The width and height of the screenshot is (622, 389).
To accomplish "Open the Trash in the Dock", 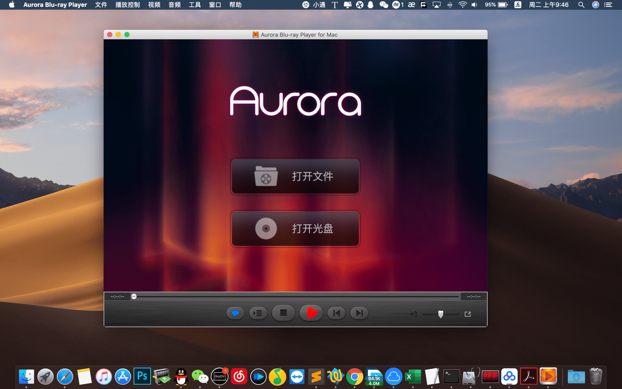I will pyautogui.click(x=596, y=376).
